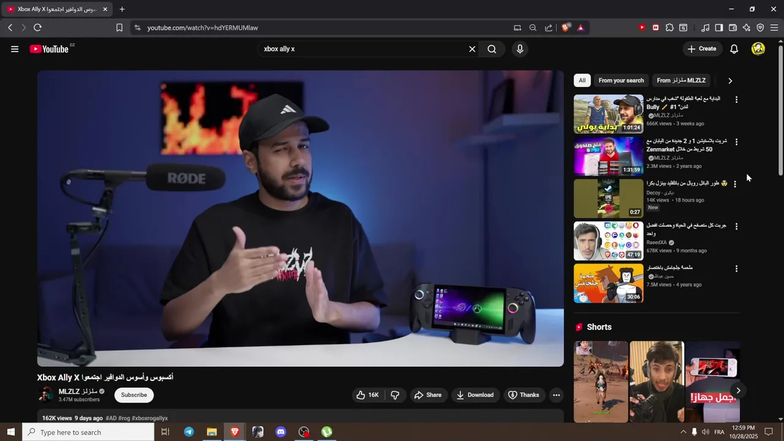784x441 pixels.
Task: Click the magnifier search button
Action: 492,49
